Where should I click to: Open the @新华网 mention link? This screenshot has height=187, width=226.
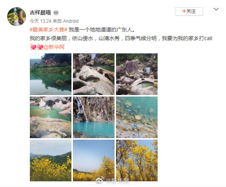[x=54, y=47]
